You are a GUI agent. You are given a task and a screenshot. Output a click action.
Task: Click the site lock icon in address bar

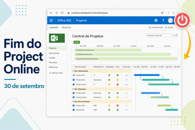click(x=68, y=13)
